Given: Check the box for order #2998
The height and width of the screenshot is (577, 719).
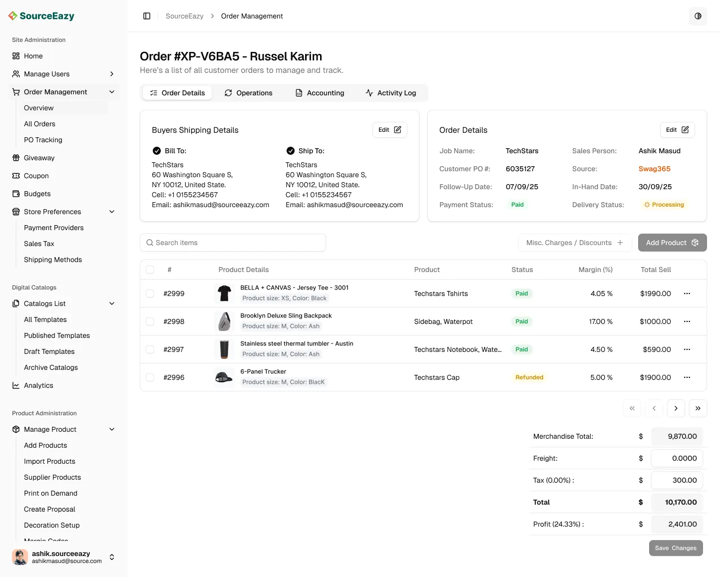Looking at the screenshot, I should coord(150,321).
